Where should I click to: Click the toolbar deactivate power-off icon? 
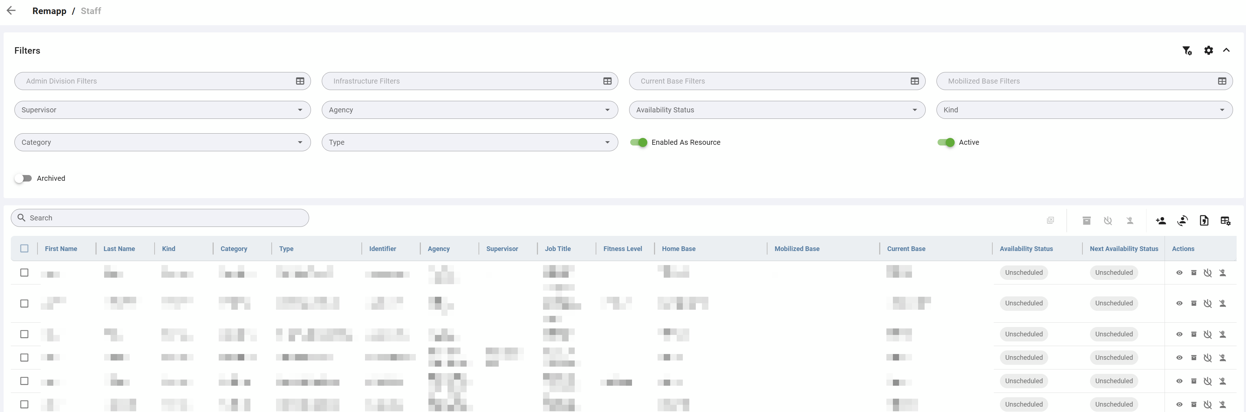click(x=1108, y=220)
